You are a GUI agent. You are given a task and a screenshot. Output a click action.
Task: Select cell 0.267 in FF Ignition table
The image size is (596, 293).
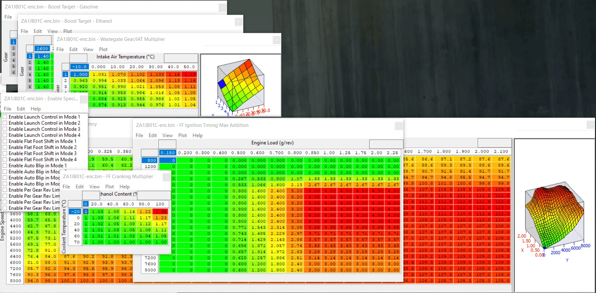point(239,179)
